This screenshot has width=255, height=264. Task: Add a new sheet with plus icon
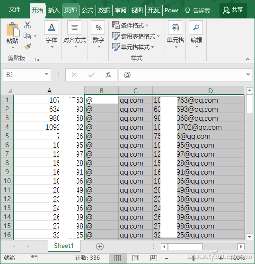click(100, 246)
